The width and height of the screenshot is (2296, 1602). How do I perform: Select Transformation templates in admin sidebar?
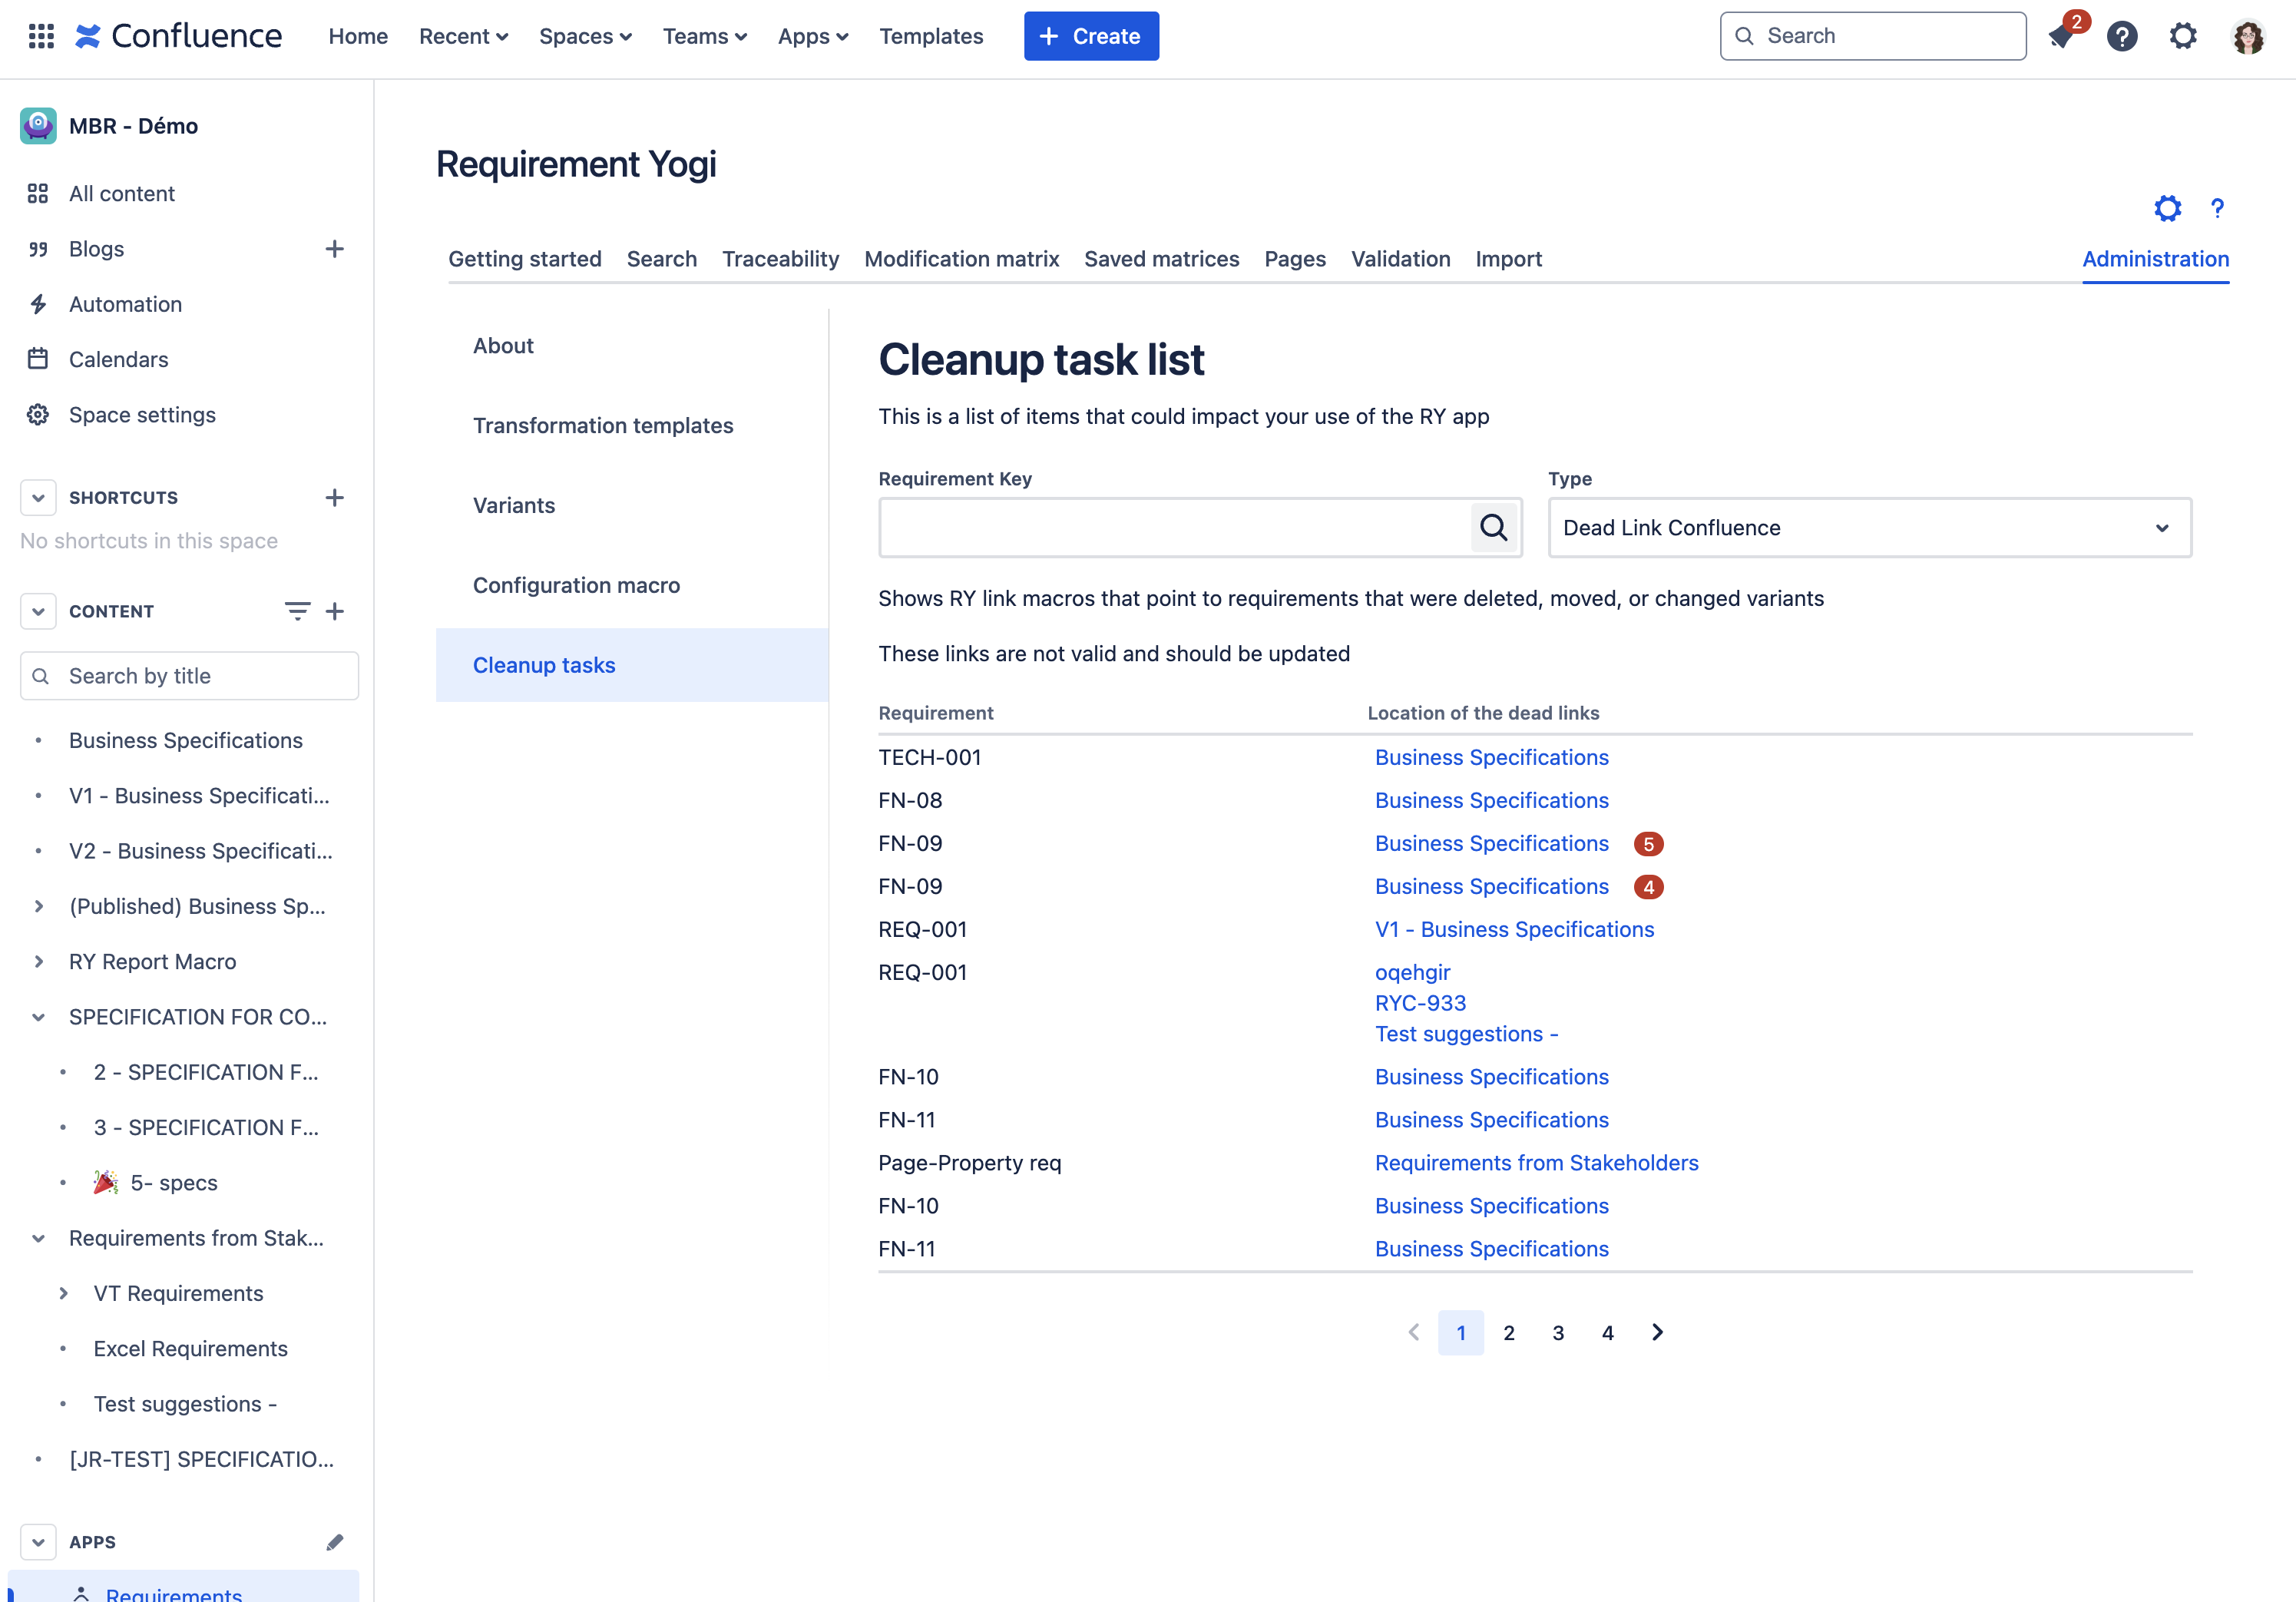click(x=603, y=425)
